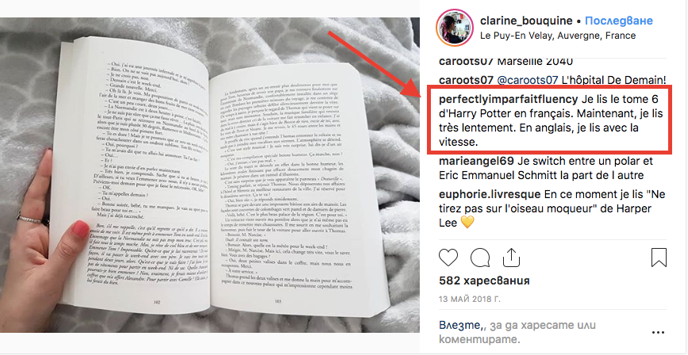Open comments with the speech bubble icon

coord(479,258)
